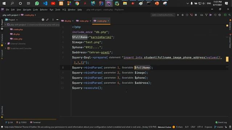Click the yellow warning marker in editor gutter
This screenshot has width=232, height=130.
(227, 59)
